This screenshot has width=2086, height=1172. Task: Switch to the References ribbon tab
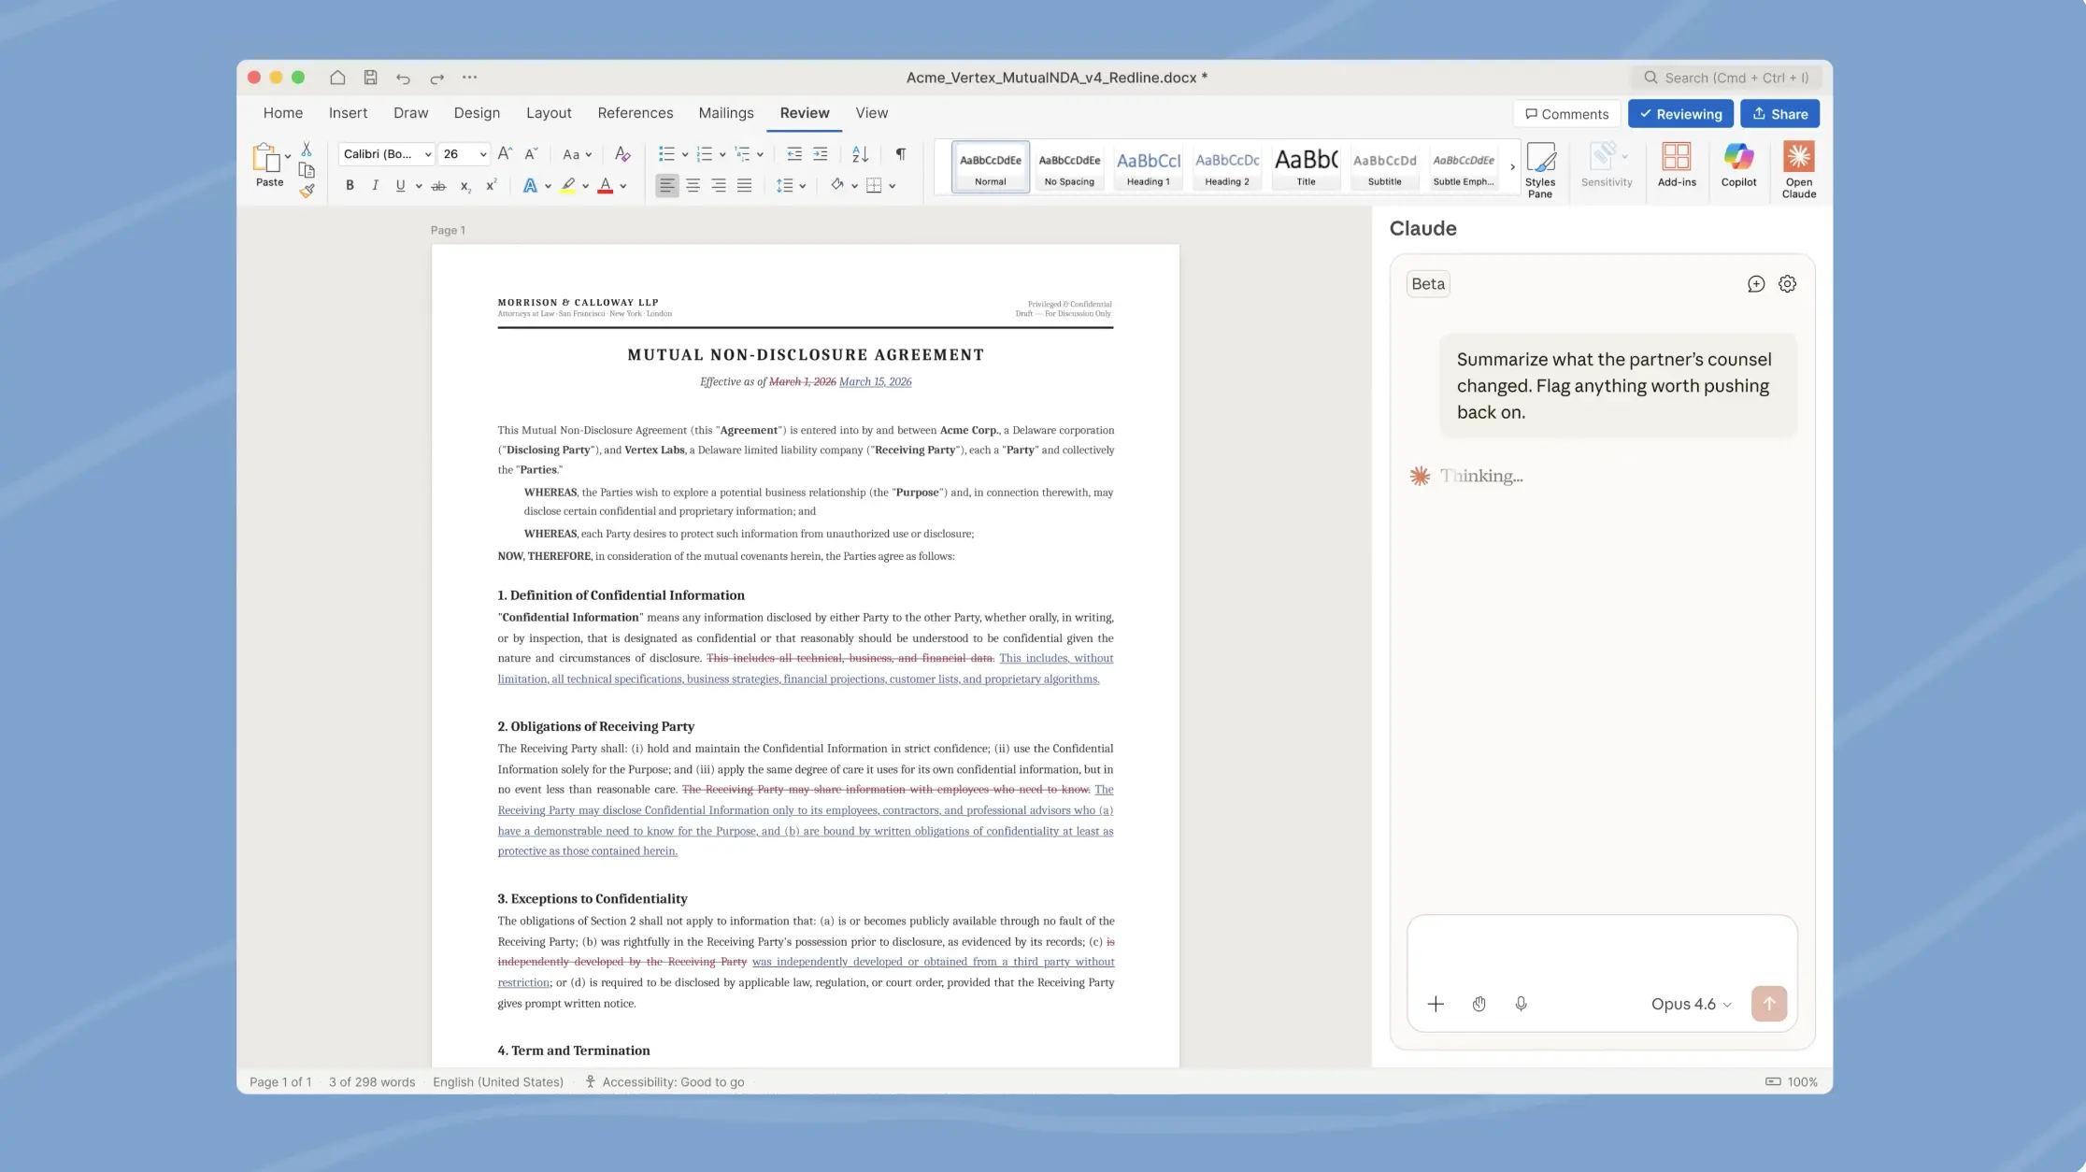636,113
